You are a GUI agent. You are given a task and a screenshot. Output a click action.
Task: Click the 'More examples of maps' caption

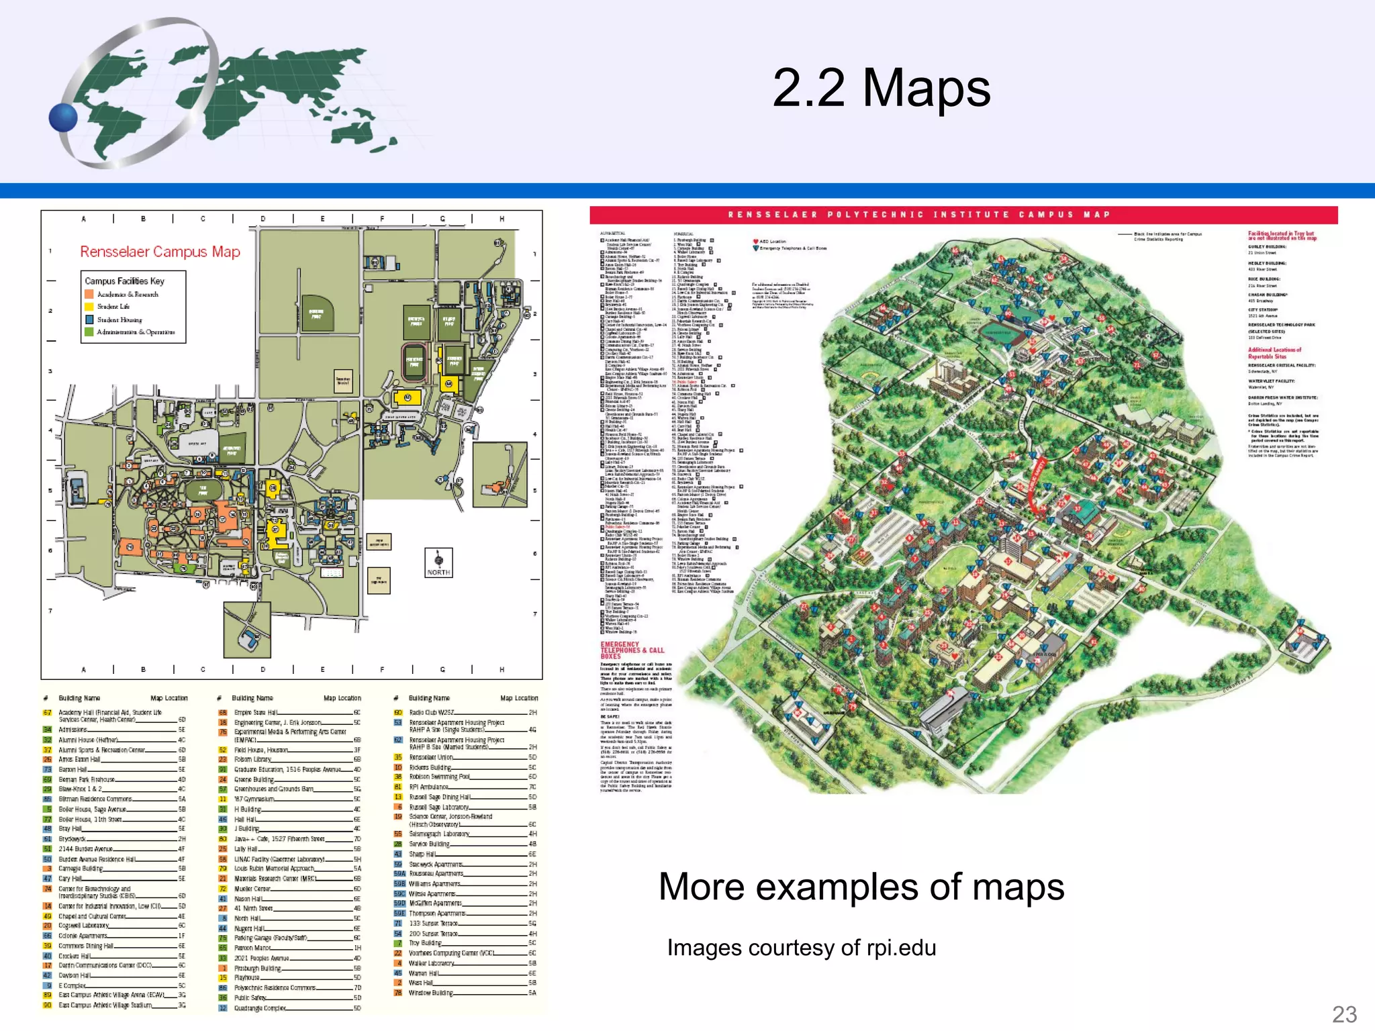pyautogui.click(x=861, y=886)
